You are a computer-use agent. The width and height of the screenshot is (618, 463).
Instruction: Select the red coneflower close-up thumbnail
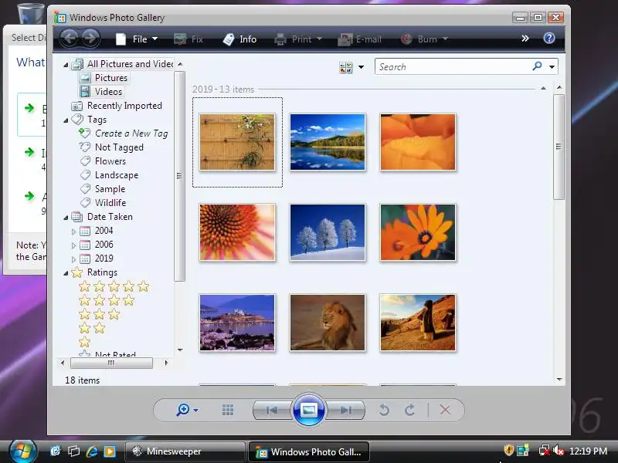(237, 232)
